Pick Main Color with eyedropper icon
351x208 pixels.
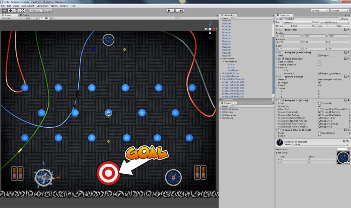[x=349, y=149]
